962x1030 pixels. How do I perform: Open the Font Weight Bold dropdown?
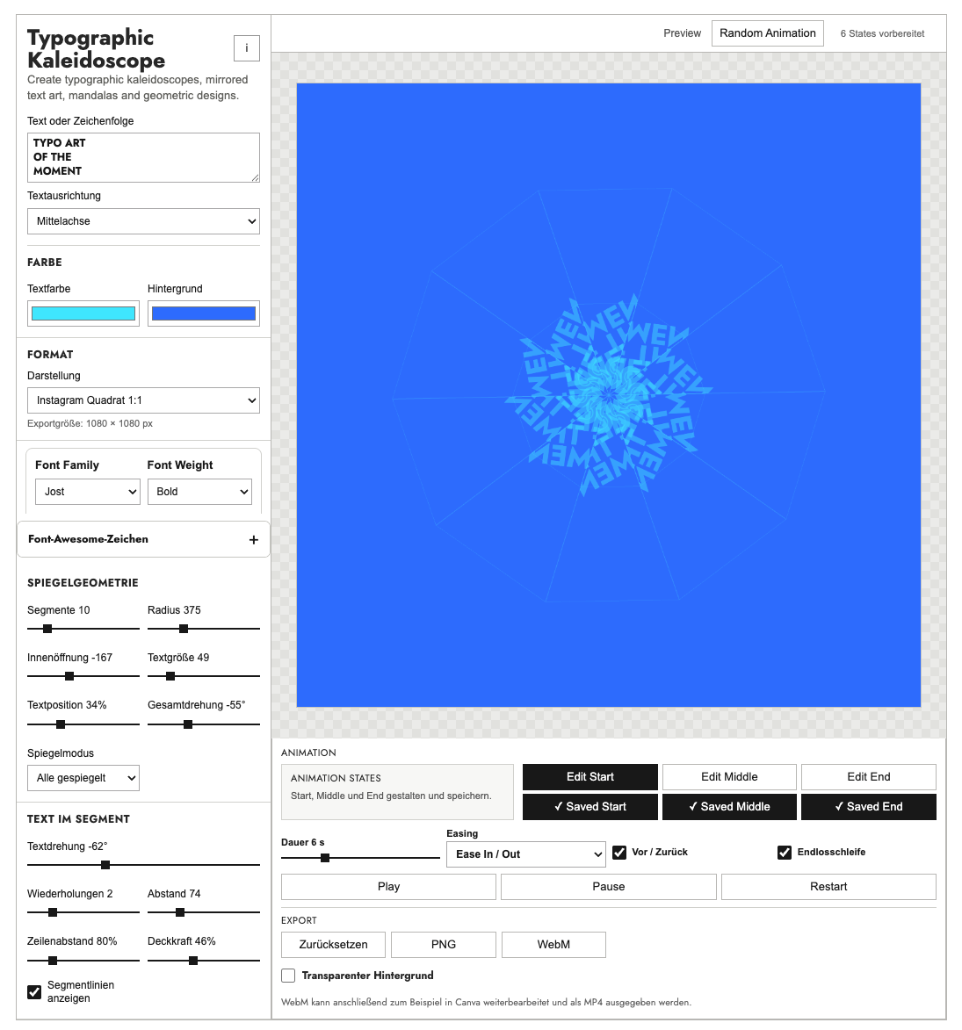(x=199, y=492)
